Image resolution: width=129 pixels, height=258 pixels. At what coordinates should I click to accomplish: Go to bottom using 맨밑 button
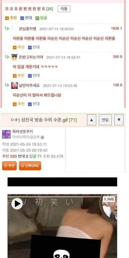point(105,120)
